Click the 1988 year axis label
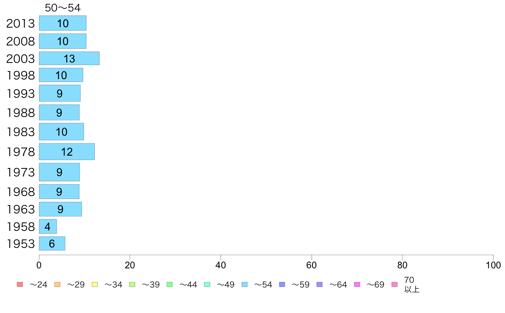Viewport: 505px width, 313px height. 20,113
